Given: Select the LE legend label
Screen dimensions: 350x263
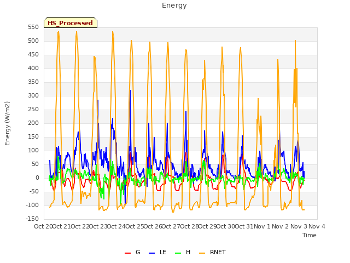Looking at the screenshot, I should point(163,252).
